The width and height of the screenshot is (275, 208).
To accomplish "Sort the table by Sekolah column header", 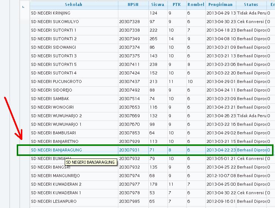I will pos(74,5).
